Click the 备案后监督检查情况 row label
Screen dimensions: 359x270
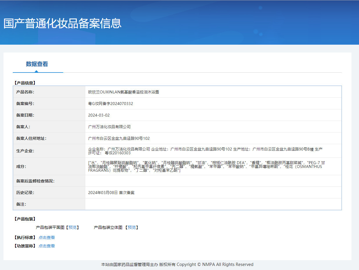click(35, 181)
